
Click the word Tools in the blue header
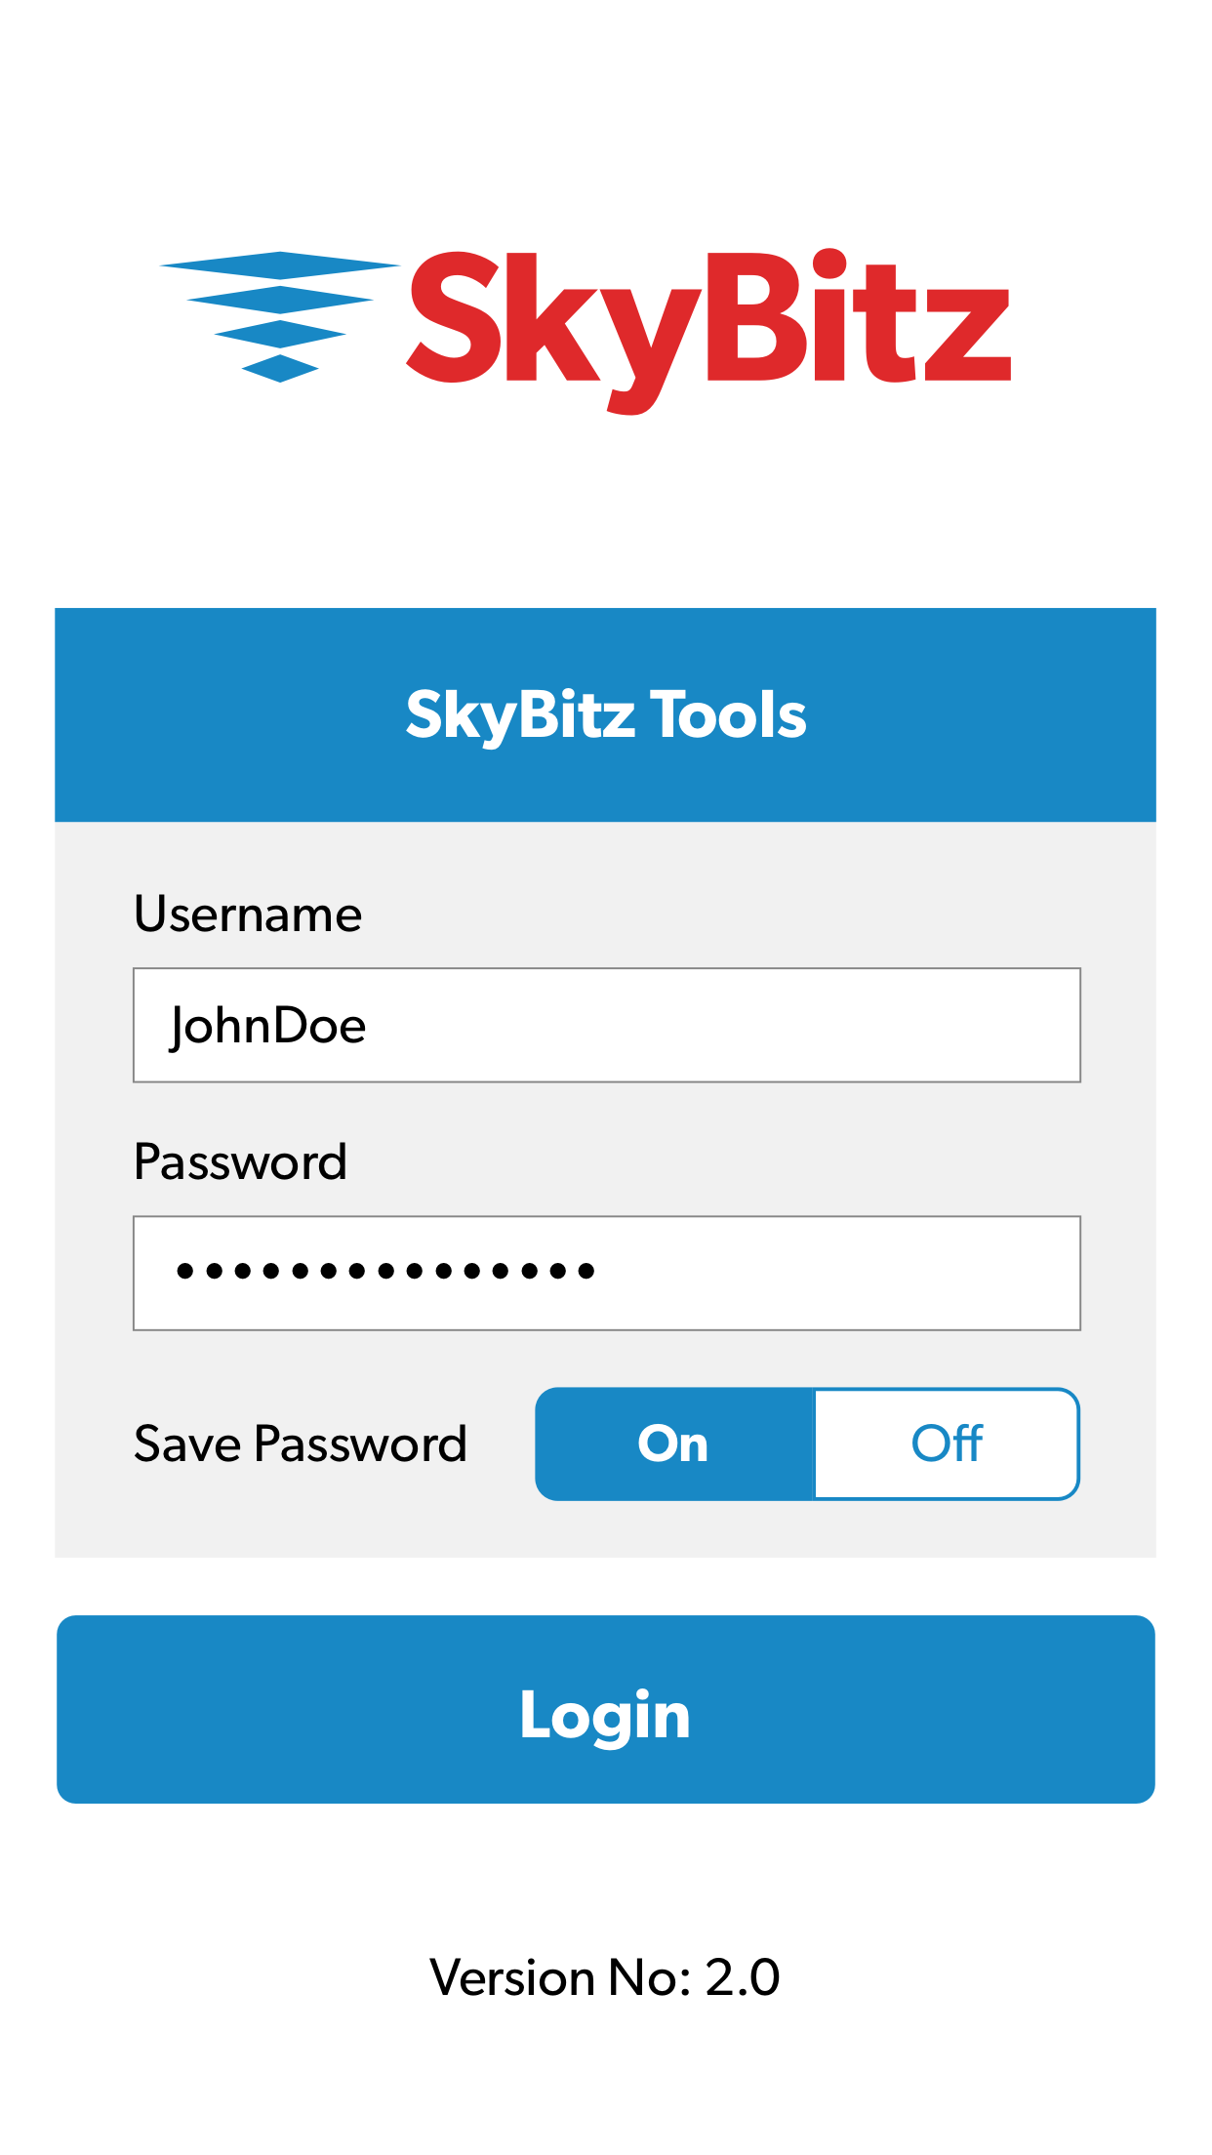728,714
